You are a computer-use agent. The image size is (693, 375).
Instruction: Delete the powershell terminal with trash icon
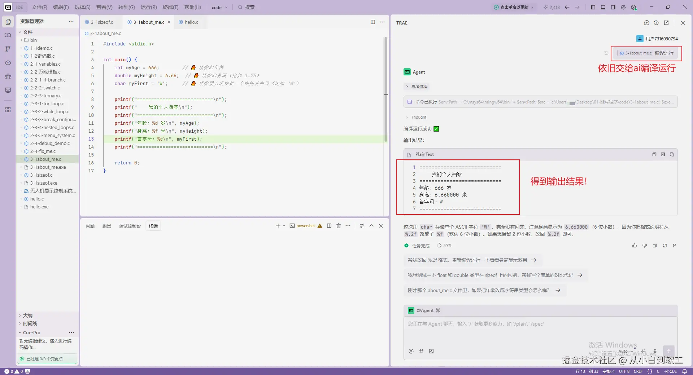click(x=339, y=226)
